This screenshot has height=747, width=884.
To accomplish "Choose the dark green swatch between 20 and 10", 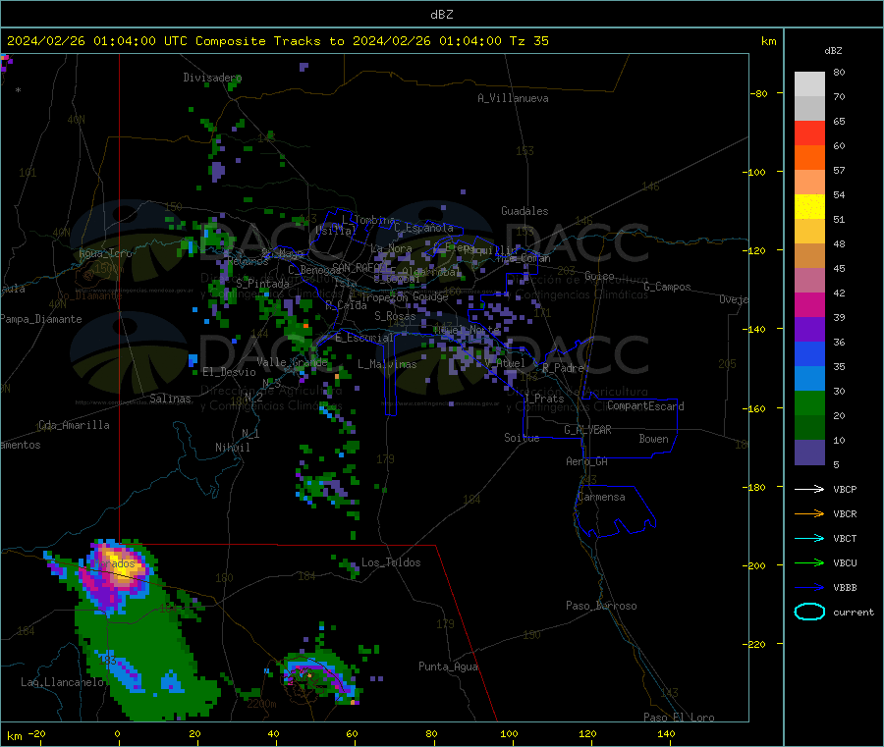I will tap(809, 428).
